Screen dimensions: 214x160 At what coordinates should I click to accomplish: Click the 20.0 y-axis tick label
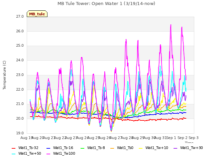pos(20,119)
